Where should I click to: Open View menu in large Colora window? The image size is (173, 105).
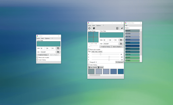pos(93,26)
